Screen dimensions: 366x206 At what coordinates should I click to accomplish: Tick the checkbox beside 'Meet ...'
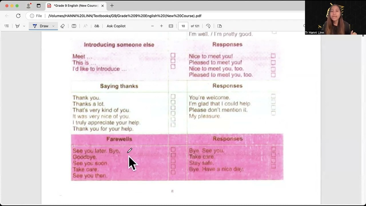173,55
